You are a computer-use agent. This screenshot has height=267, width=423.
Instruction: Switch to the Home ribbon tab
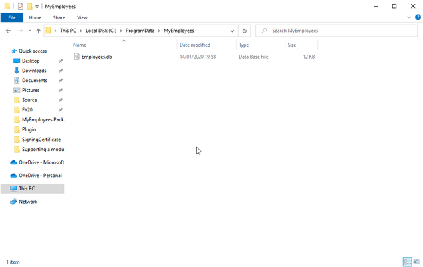coord(35,17)
